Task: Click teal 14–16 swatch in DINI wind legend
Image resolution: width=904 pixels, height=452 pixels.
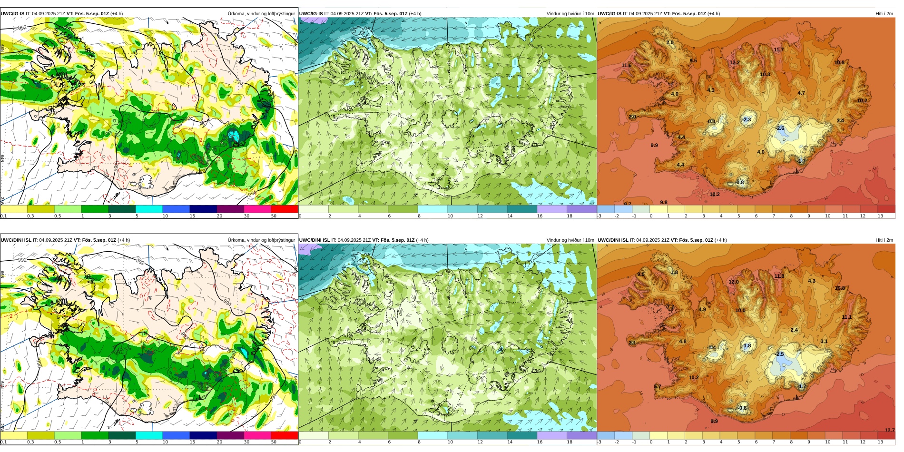Action: (x=522, y=435)
